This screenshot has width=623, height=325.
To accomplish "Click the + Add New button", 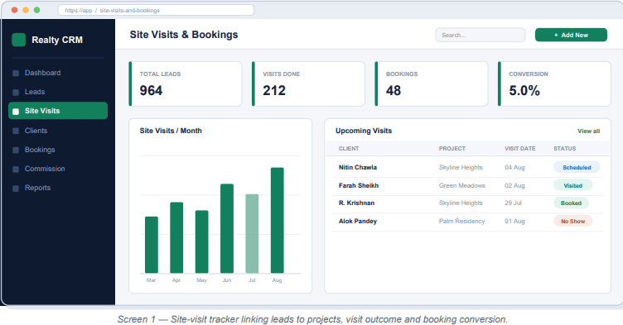I will click(x=571, y=35).
